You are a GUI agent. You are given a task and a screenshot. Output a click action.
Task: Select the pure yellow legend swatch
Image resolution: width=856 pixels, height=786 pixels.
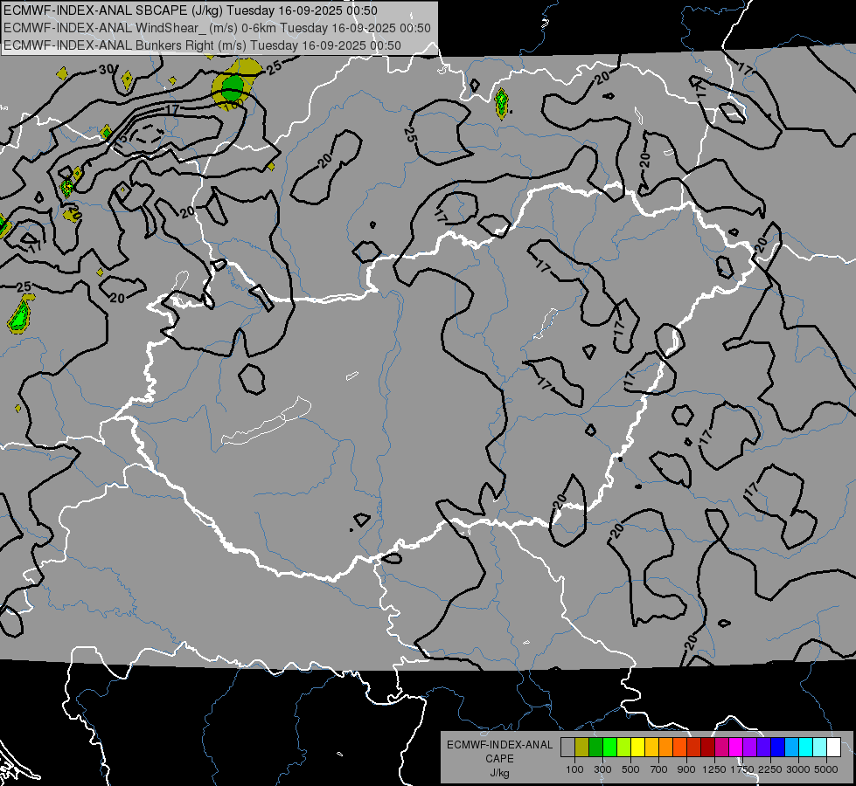coord(637,748)
